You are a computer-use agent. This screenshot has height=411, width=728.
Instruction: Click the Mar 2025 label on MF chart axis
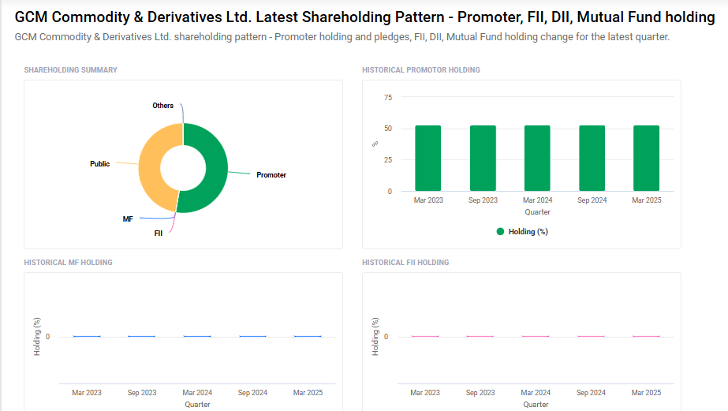point(308,393)
